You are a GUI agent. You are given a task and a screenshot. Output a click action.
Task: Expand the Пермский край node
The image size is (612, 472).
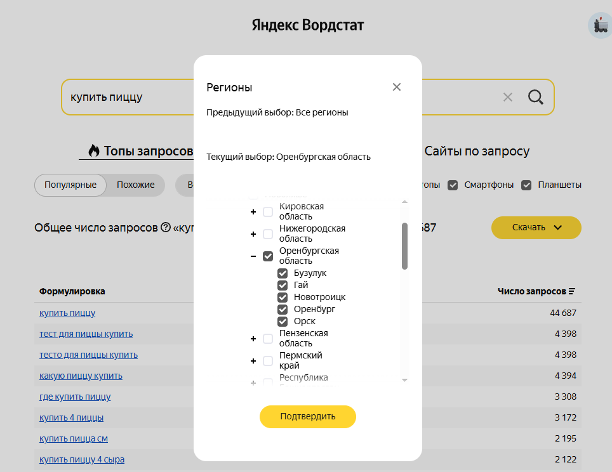coord(253,361)
